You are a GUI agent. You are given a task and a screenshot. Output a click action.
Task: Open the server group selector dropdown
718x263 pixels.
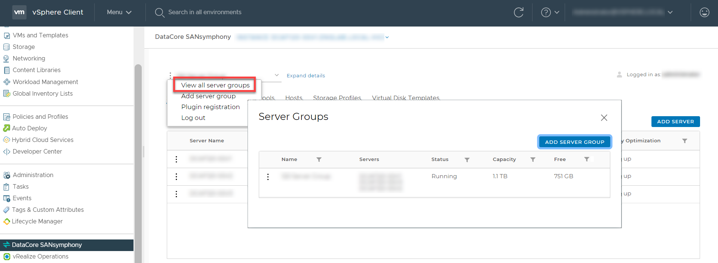pyautogui.click(x=277, y=75)
